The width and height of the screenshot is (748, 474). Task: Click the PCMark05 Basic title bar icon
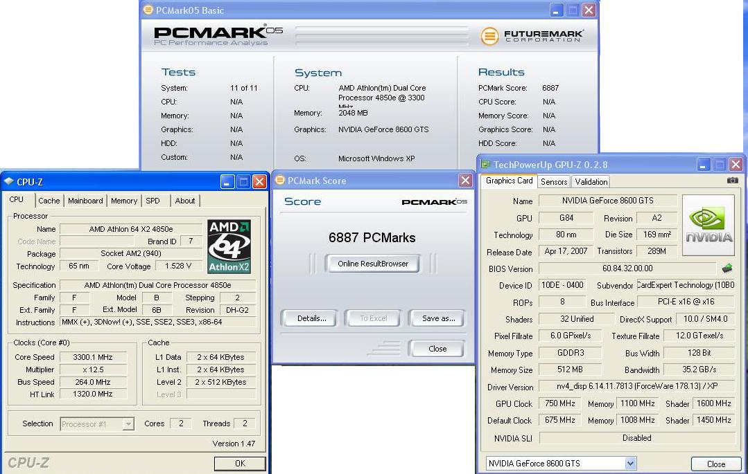[x=148, y=10]
